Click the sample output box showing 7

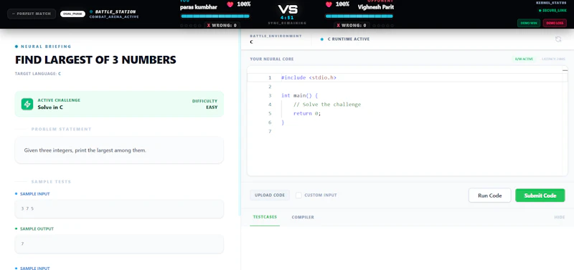[x=119, y=244]
